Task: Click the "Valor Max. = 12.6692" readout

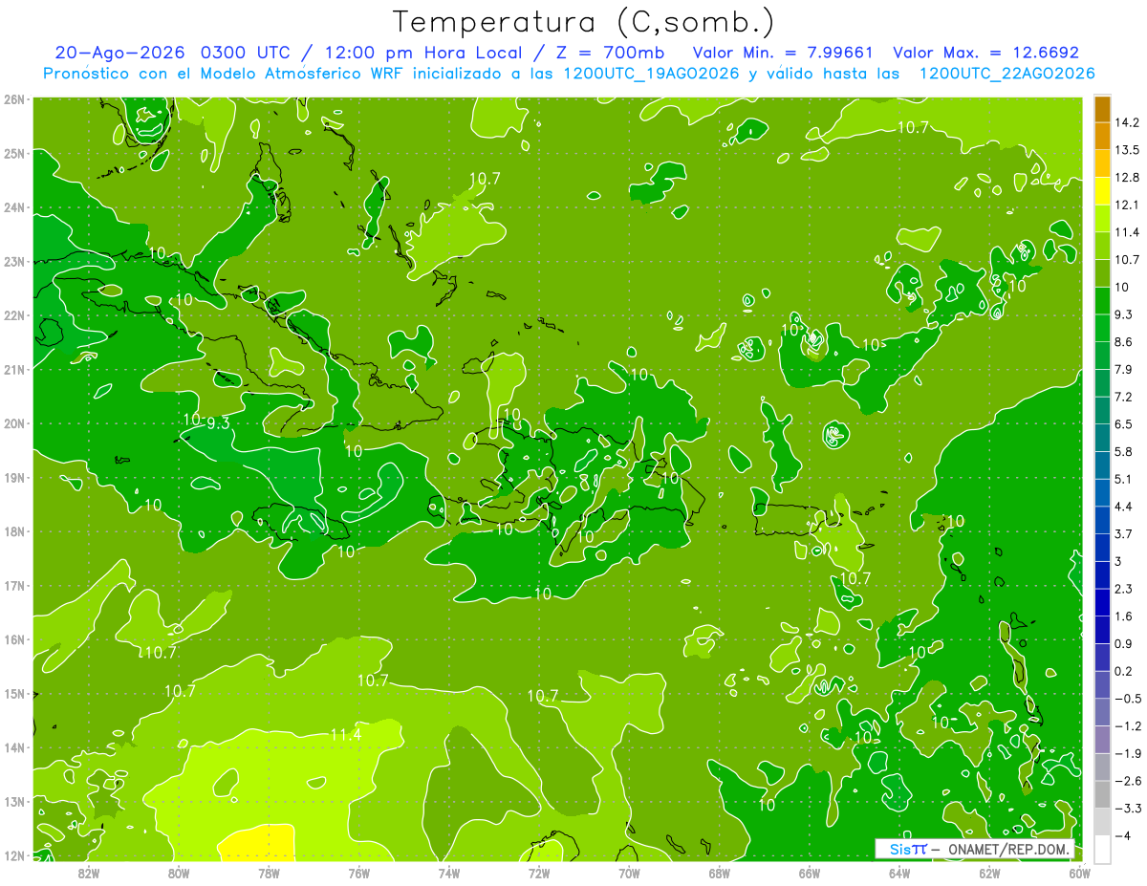Action: point(986,53)
